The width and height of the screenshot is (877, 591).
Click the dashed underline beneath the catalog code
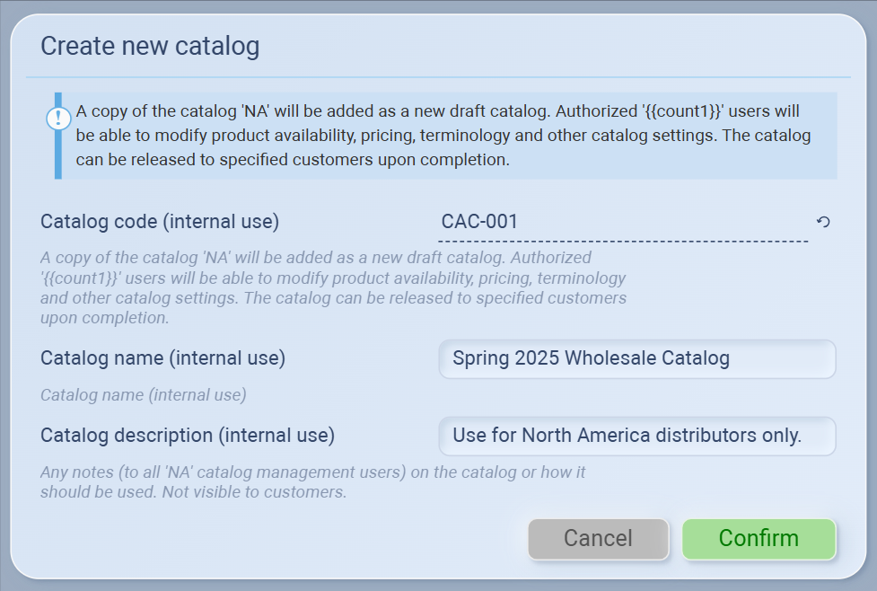[x=622, y=242]
